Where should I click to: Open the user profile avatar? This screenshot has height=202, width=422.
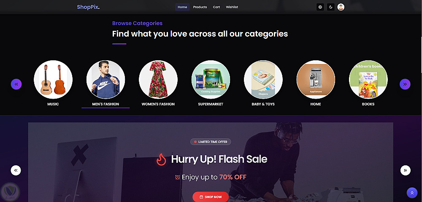(x=341, y=7)
